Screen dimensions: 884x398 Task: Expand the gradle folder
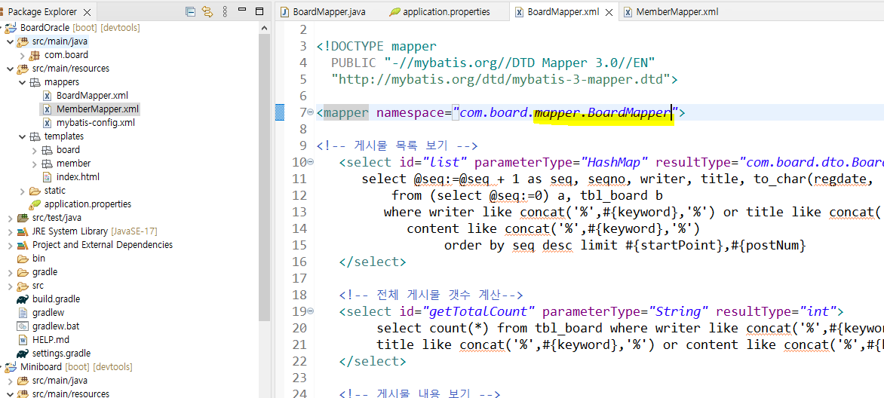pyautogui.click(x=10, y=271)
